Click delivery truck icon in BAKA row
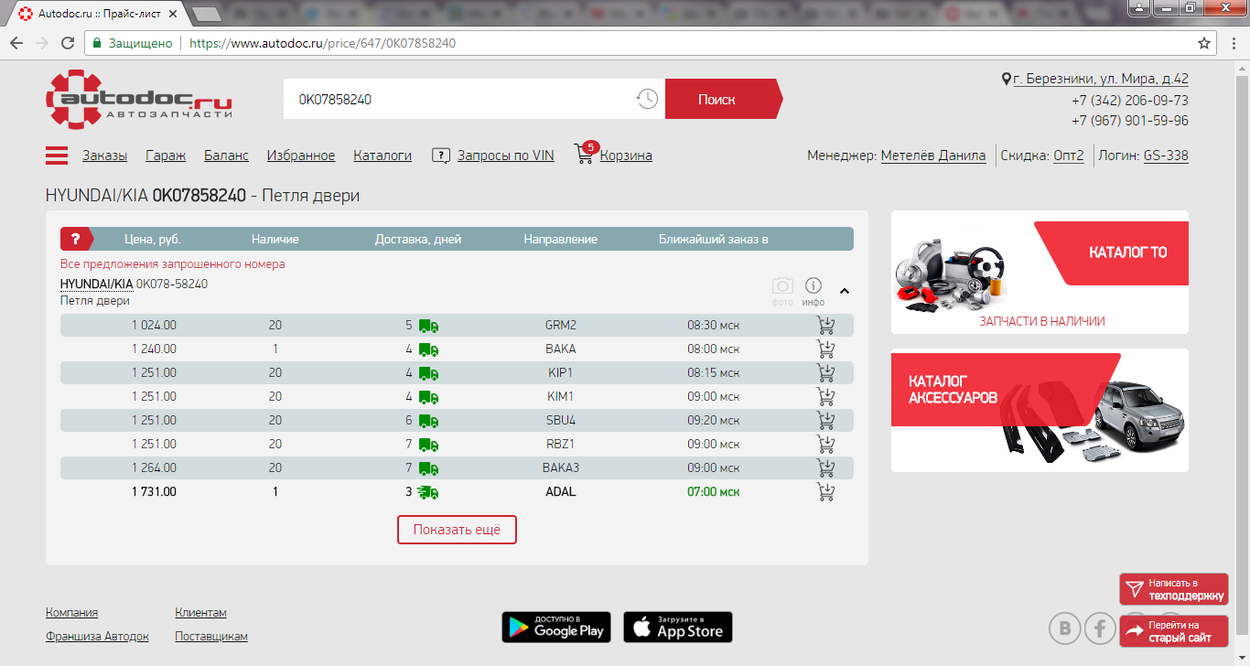Image resolution: width=1250 pixels, height=666 pixels. [428, 349]
